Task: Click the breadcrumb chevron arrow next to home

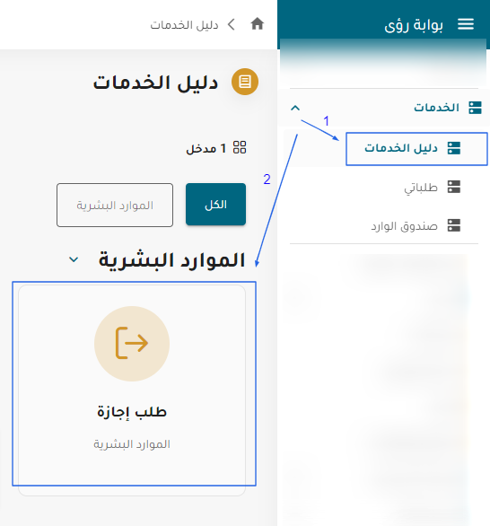Action: (231, 24)
